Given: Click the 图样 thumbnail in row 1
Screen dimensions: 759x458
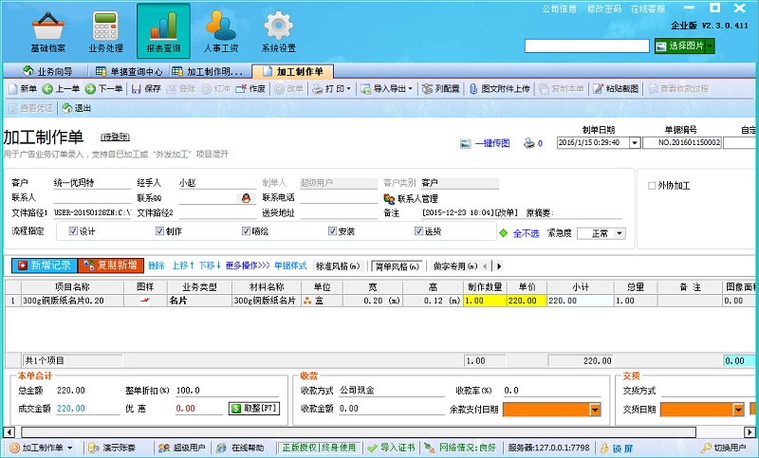Looking at the screenshot, I should (x=145, y=301).
